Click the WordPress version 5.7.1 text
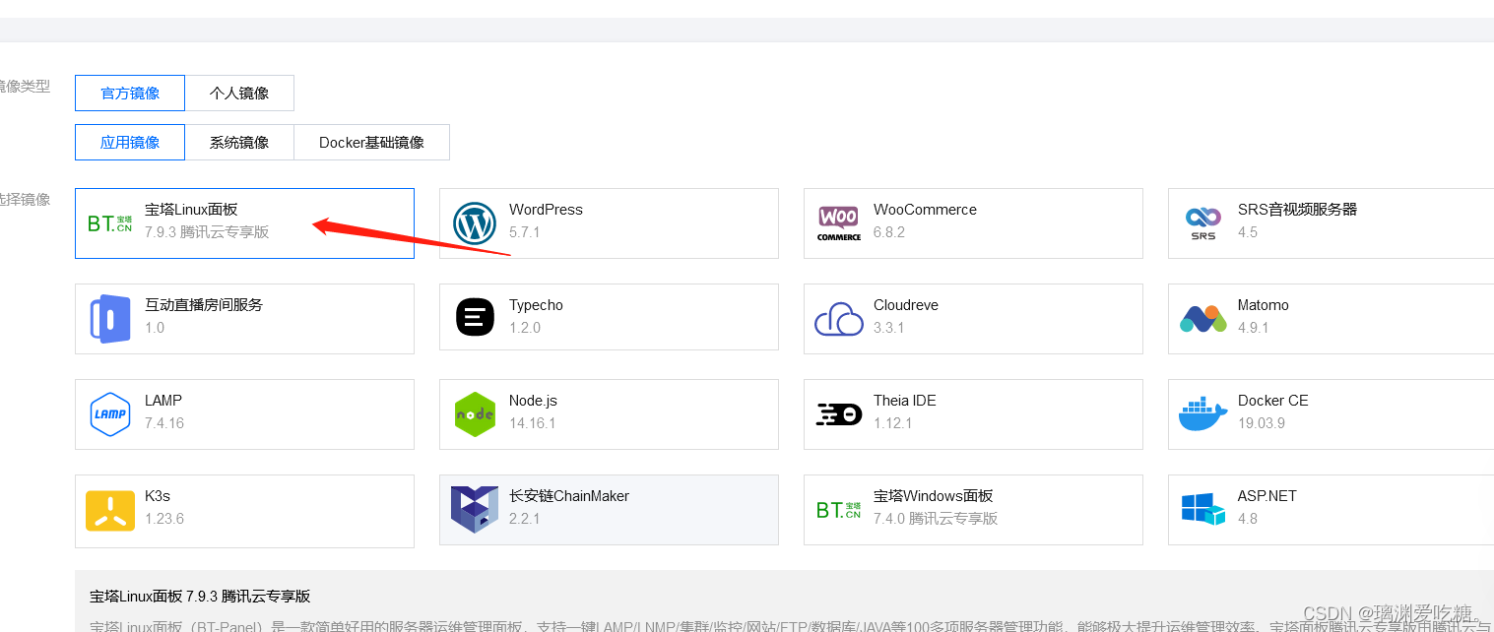This screenshot has height=632, width=1494. pos(525,232)
